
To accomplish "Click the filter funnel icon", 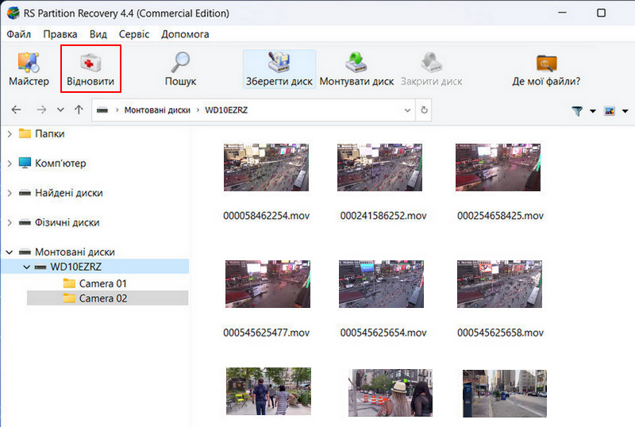I will click(577, 110).
